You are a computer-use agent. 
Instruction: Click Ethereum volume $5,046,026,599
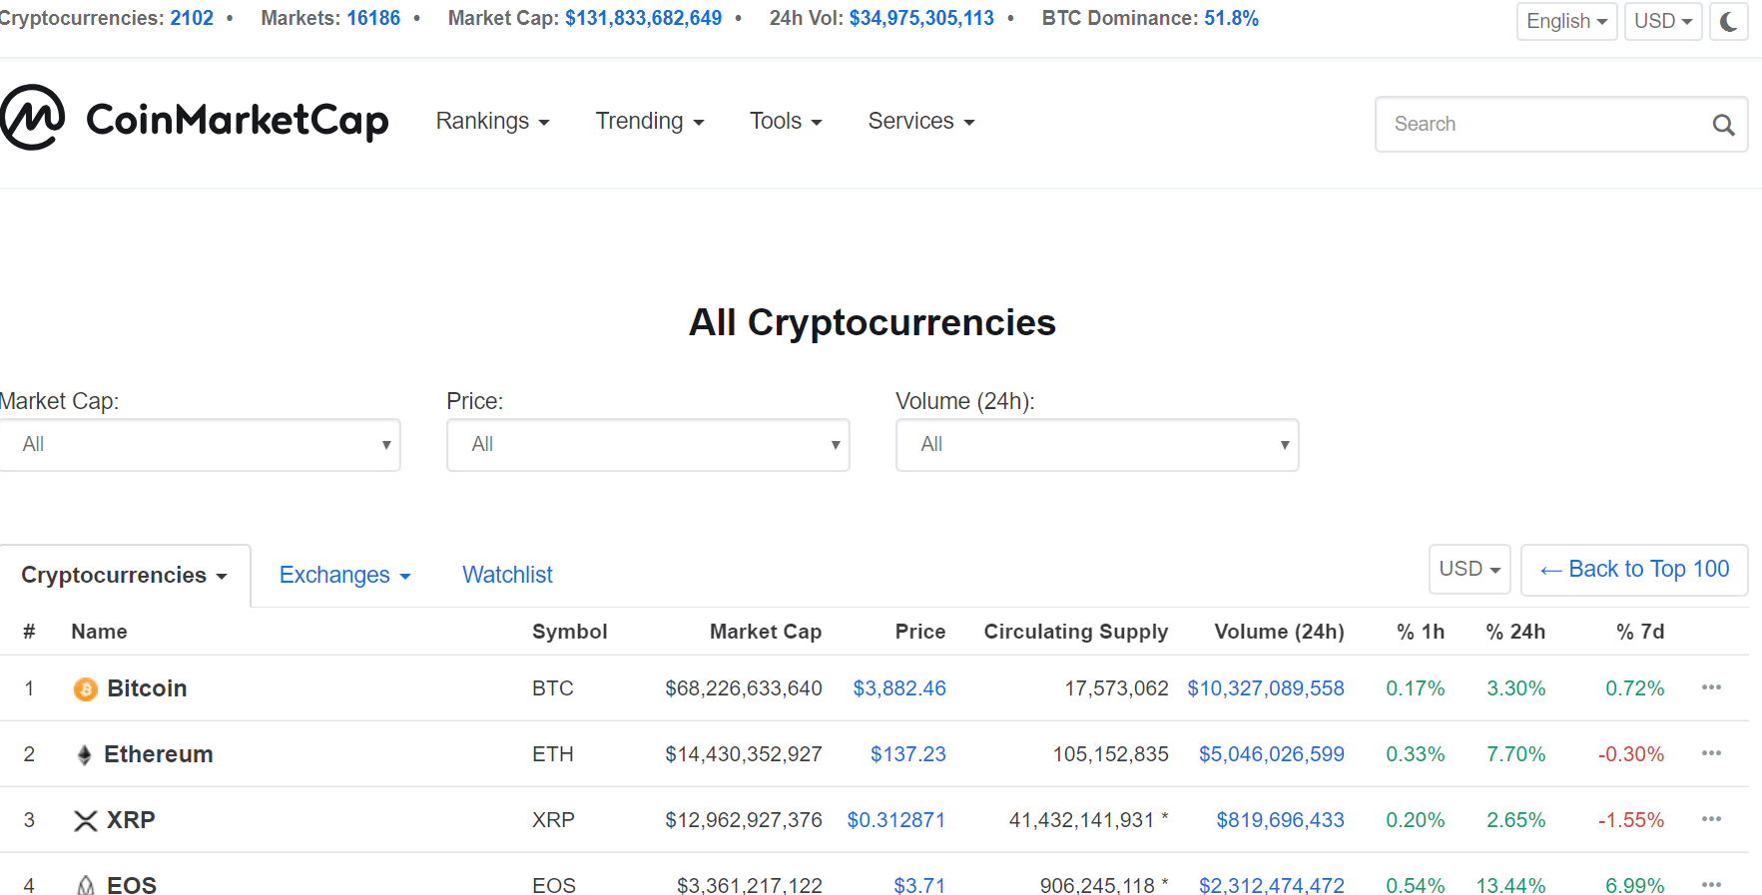tap(1272, 754)
